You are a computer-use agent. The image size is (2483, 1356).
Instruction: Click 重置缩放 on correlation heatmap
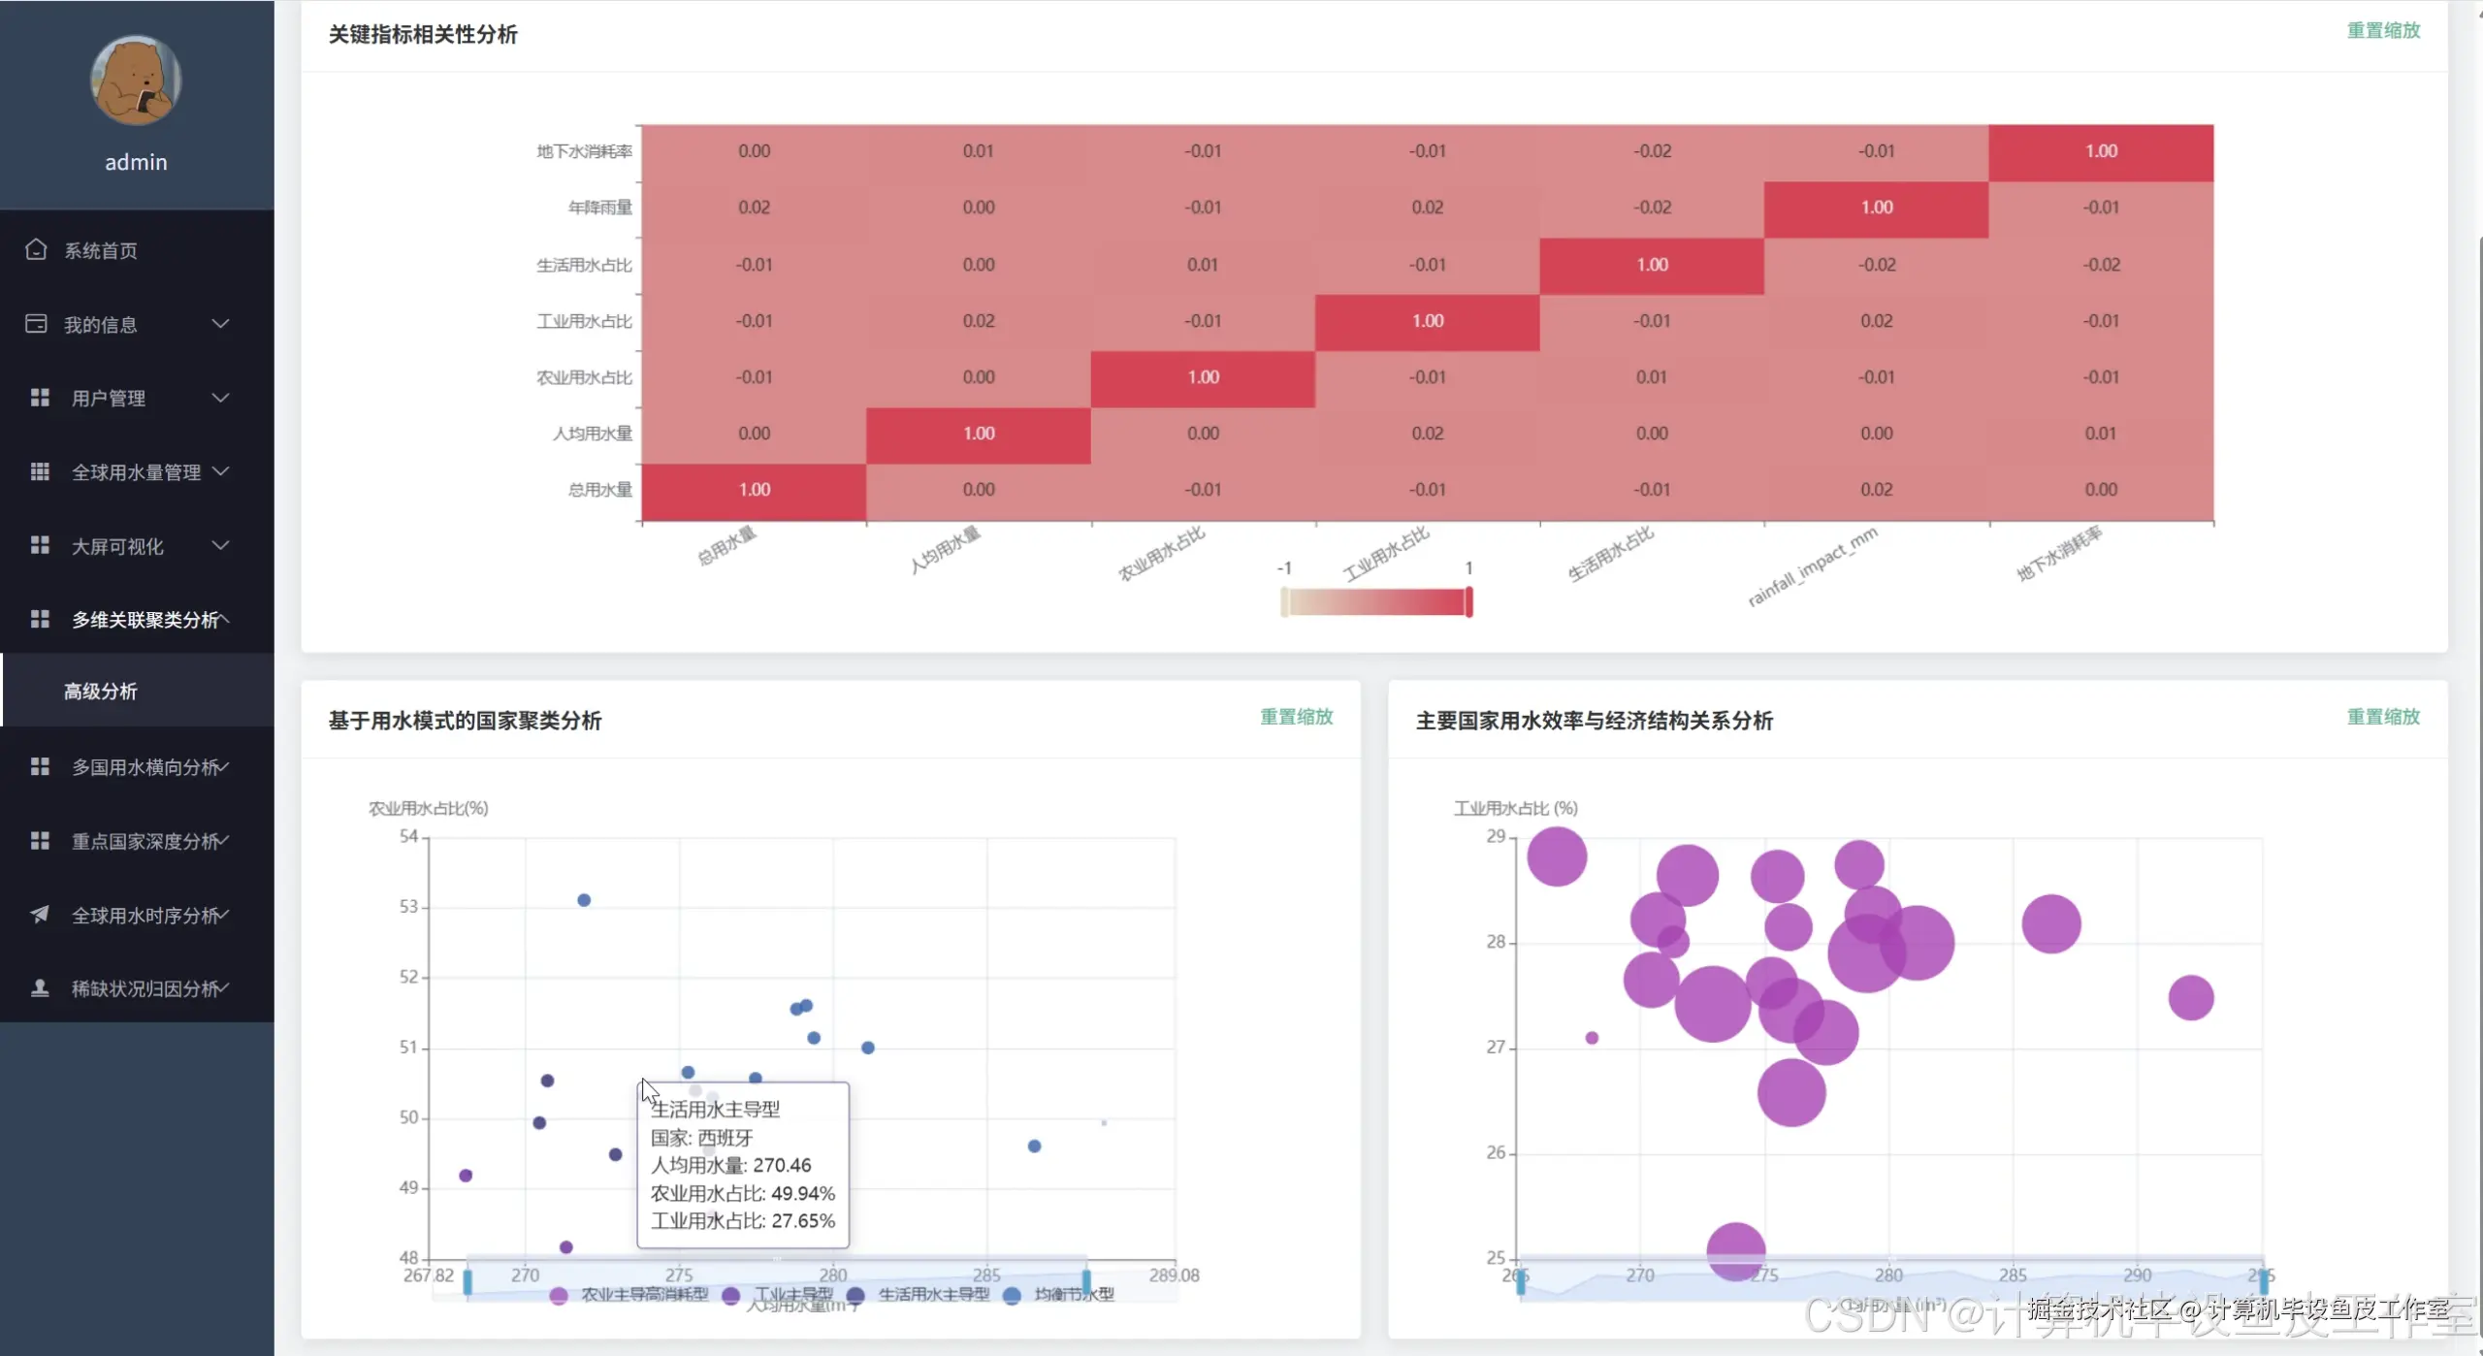click(2382, 30)
